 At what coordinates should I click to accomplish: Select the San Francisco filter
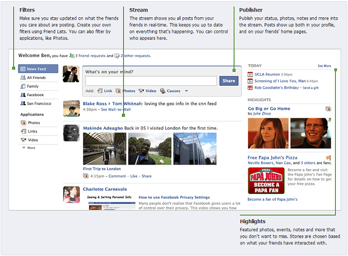point(38,104)
